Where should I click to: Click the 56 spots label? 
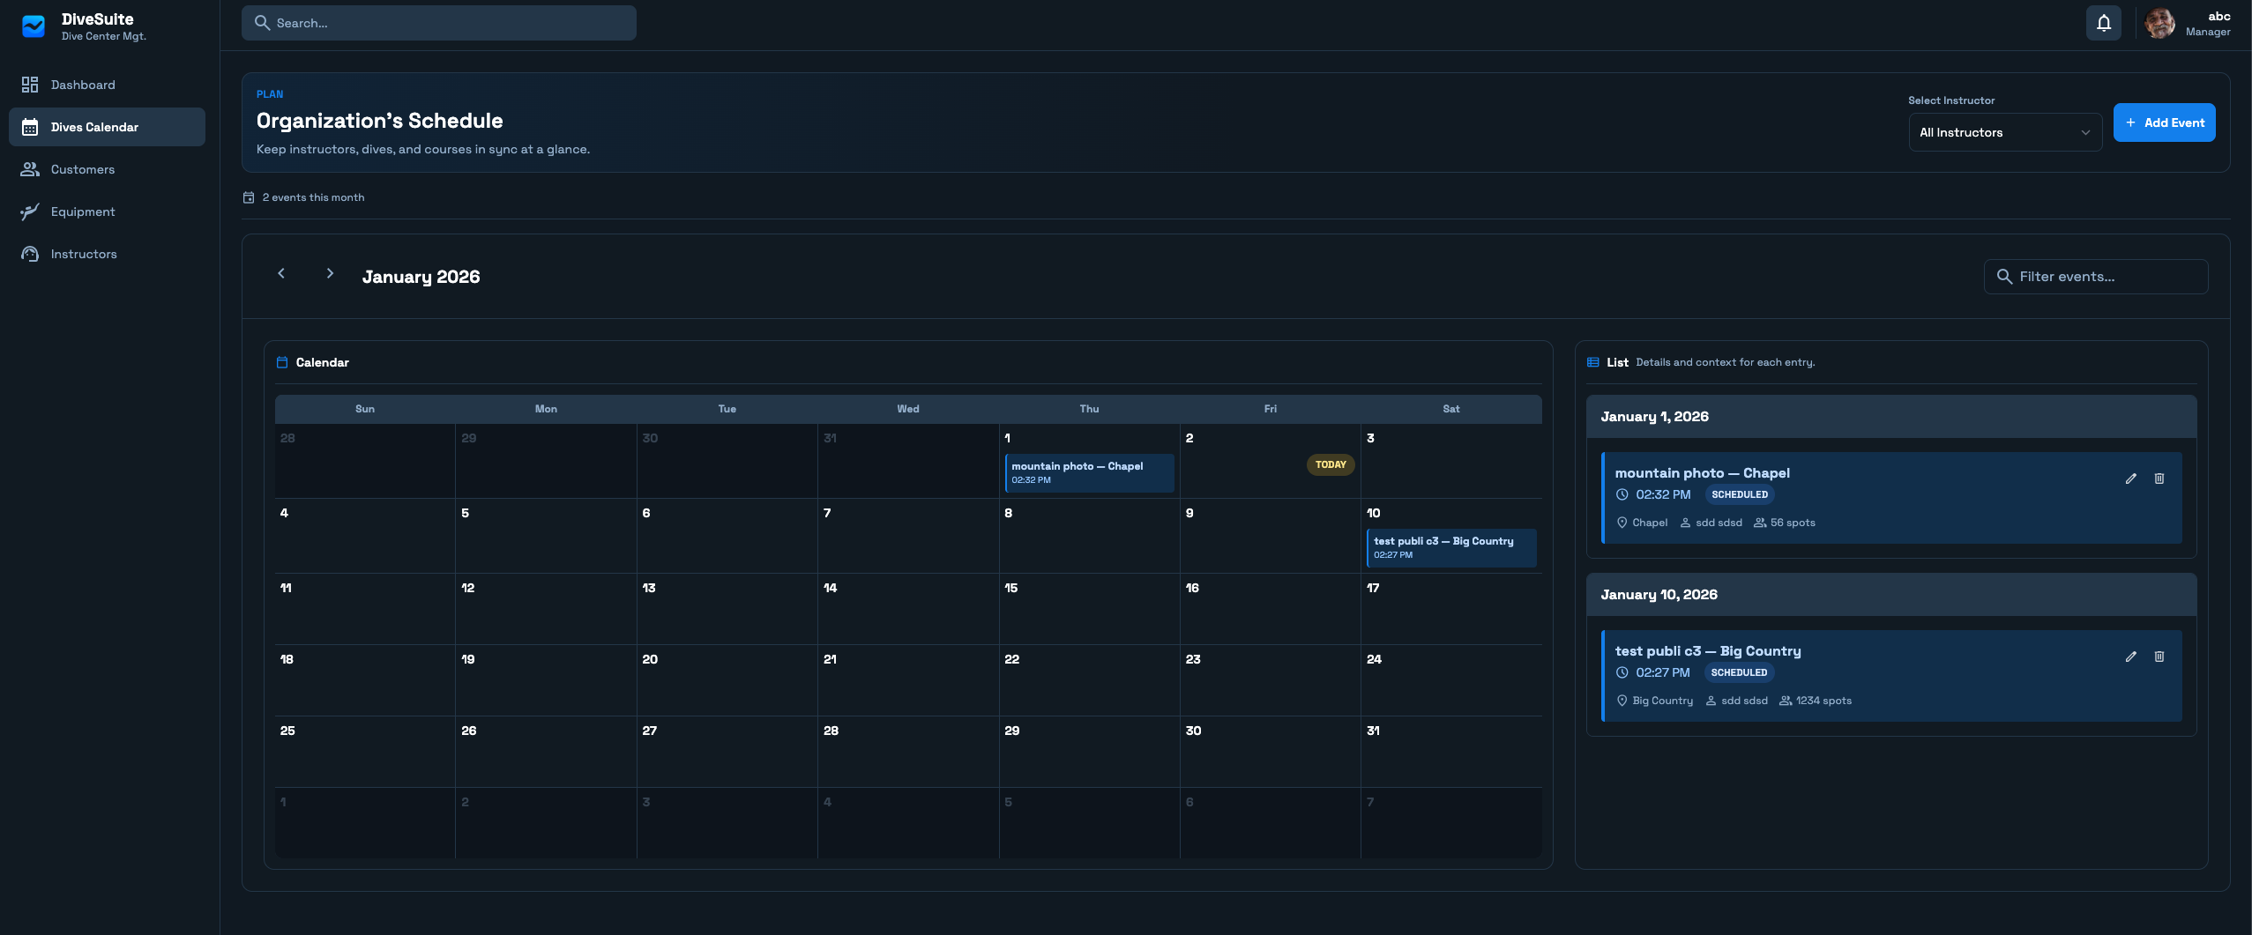coord(1793,523)
